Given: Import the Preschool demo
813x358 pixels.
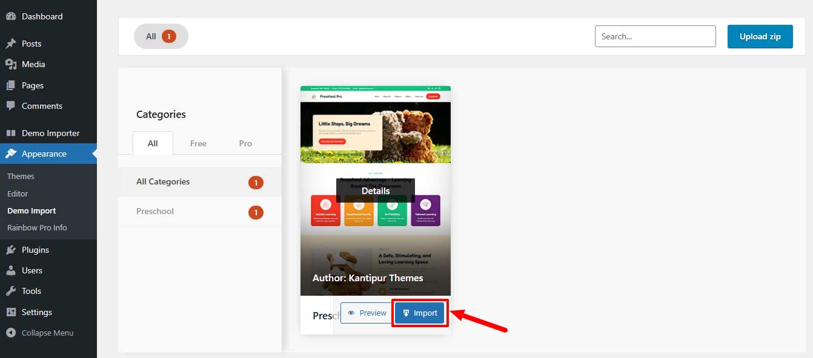Looking at the screenshot, I should pyautogui.click(x=420, y=313).
